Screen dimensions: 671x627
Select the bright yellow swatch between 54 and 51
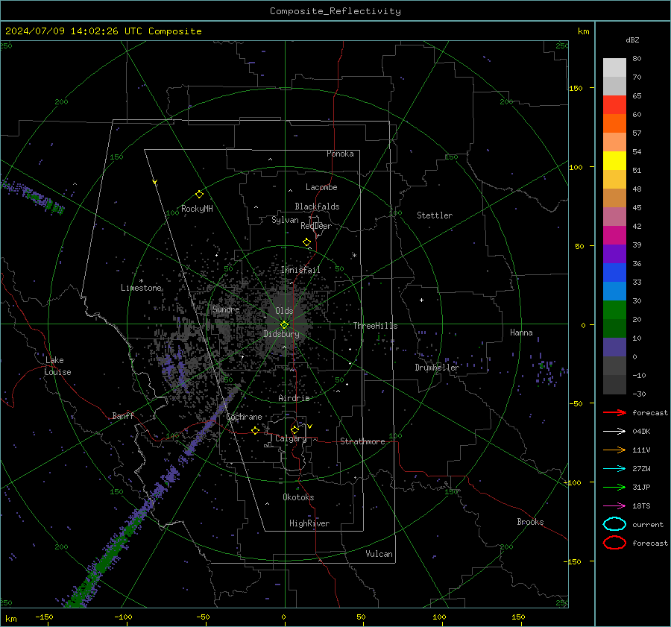(x=614, y=161)
